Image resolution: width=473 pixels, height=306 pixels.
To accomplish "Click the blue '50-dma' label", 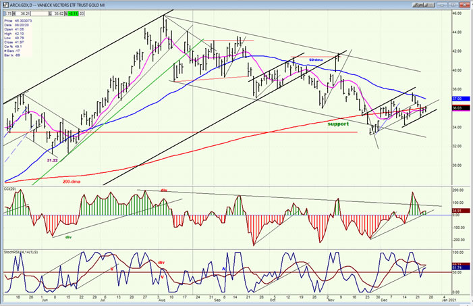I will [x=316, y=60].
